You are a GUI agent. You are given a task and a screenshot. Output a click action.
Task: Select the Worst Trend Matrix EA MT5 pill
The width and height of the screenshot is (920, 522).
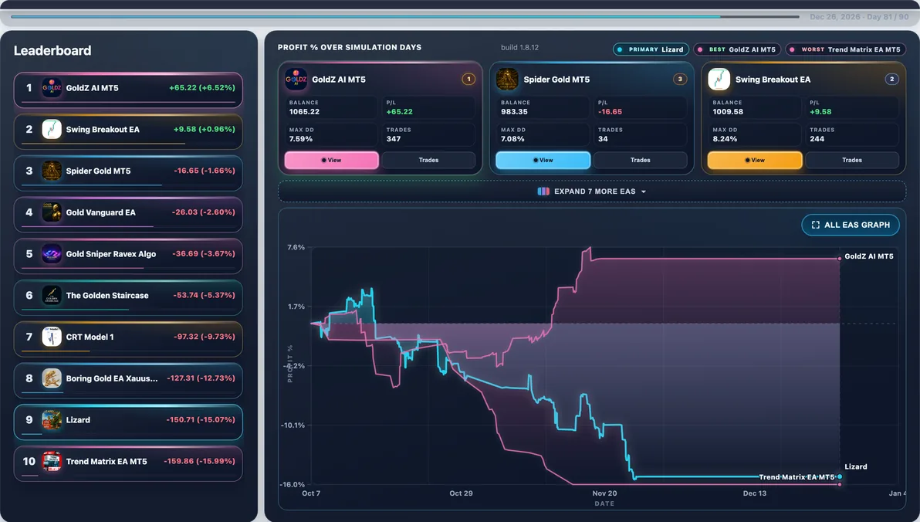click(x=845, y=49)
